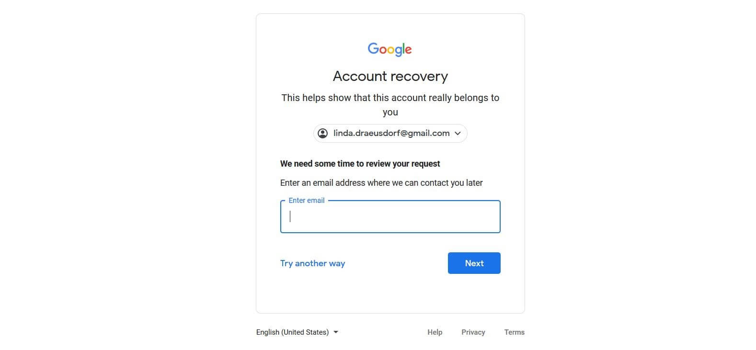
Task: Open the English (United States) language selector
Action: (x=297, y=332)
